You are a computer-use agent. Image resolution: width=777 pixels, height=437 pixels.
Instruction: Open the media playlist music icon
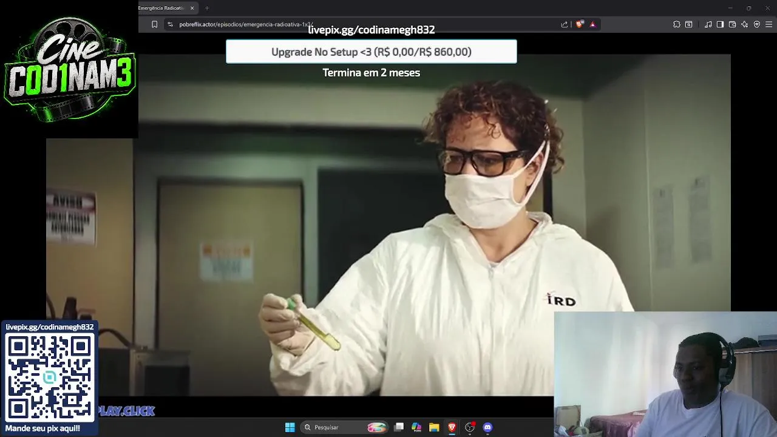click(x=708, y=24)
